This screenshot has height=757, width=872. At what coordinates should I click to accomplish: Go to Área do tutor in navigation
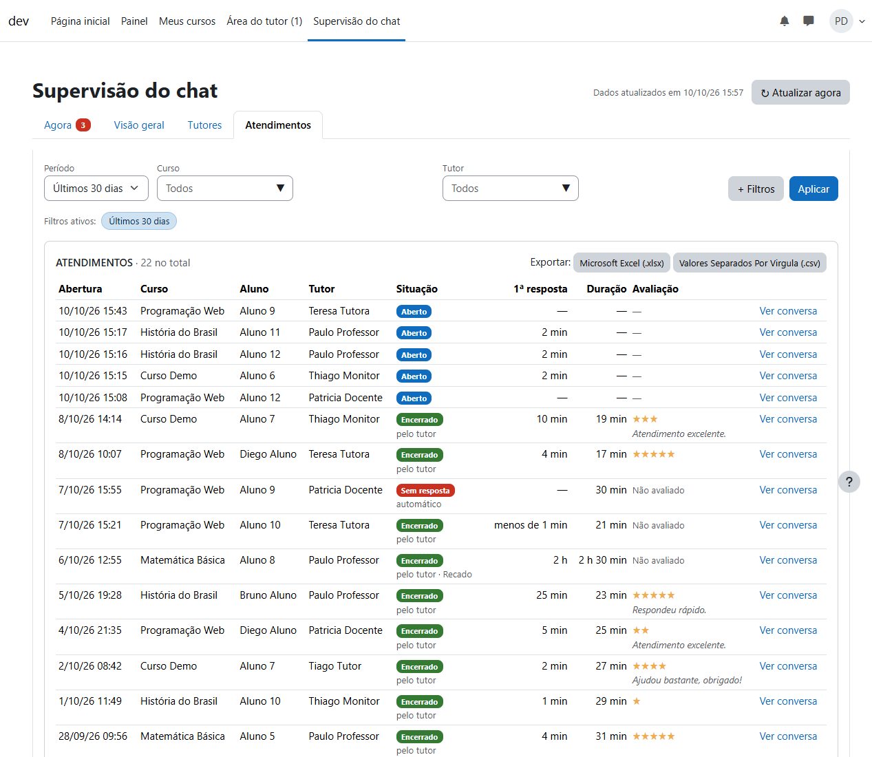click(x=264, y=21)
